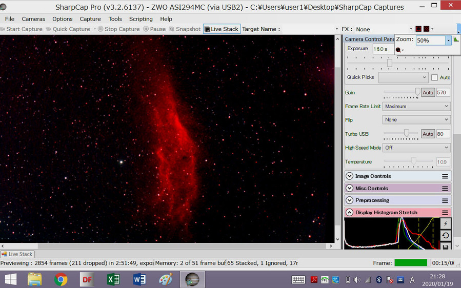Image resolution: width=461 pixels, height=288 pixels.
Task: Click the Gain slider thumb
Action: pos(417,92)
